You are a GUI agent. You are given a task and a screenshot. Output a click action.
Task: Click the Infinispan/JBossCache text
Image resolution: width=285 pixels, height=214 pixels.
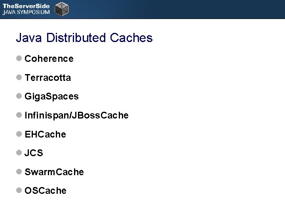coord(76,115)
